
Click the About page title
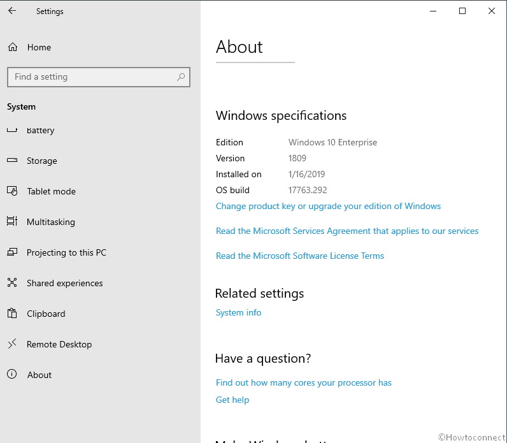click(x=239, y=47)
